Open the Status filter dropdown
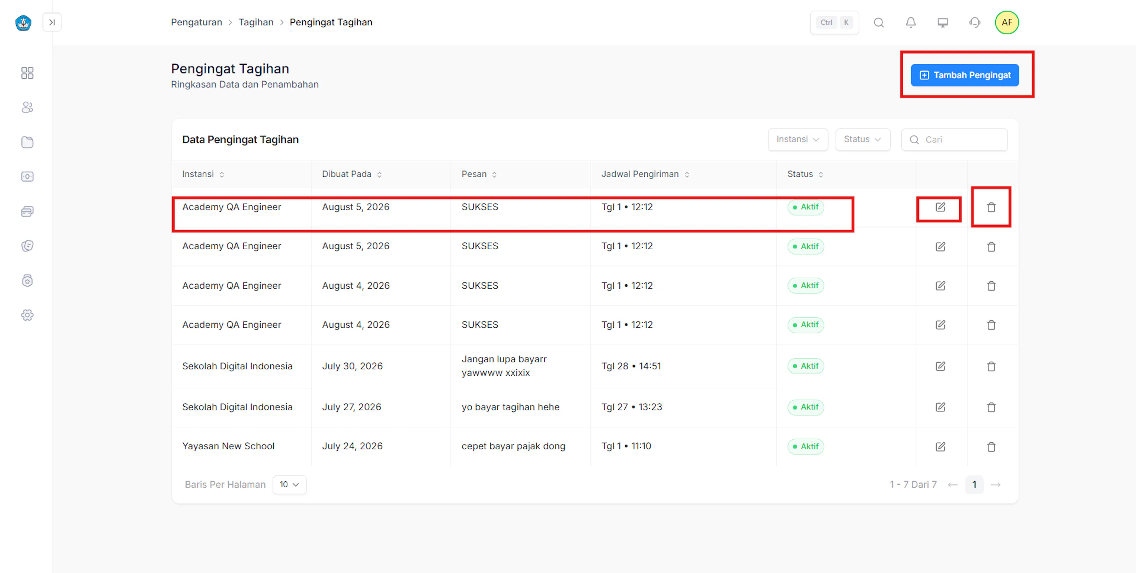Viewport: 1136px width, 573px height. [x=863, y=139]
